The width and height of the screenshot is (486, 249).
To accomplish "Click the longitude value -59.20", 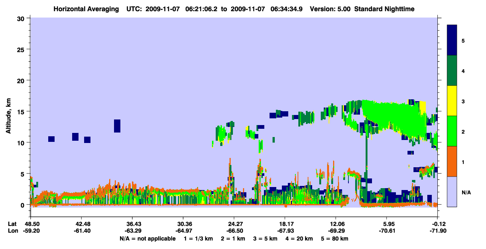I will coord(31,231).
